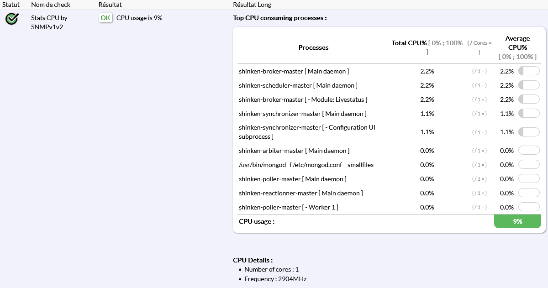The image size is (548, 288).
Task: Select the shinken-reactionner-master process name
Action: (300, 193)
